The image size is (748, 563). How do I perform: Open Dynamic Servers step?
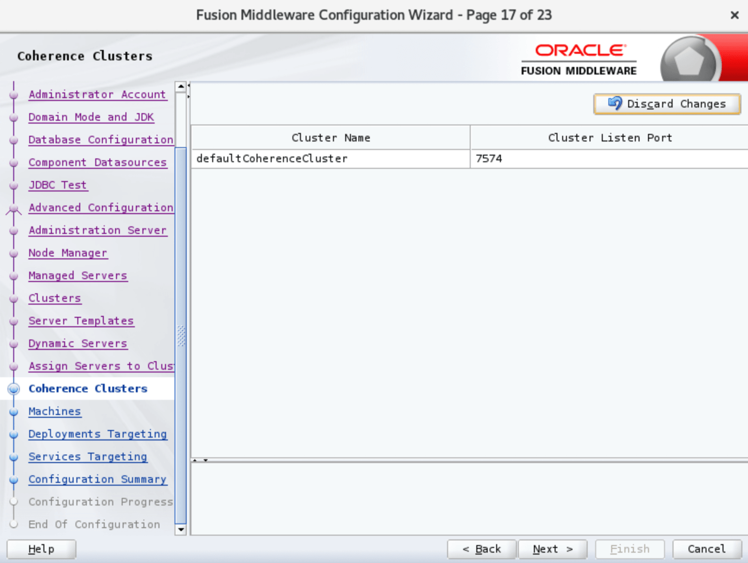pos(78,343)
